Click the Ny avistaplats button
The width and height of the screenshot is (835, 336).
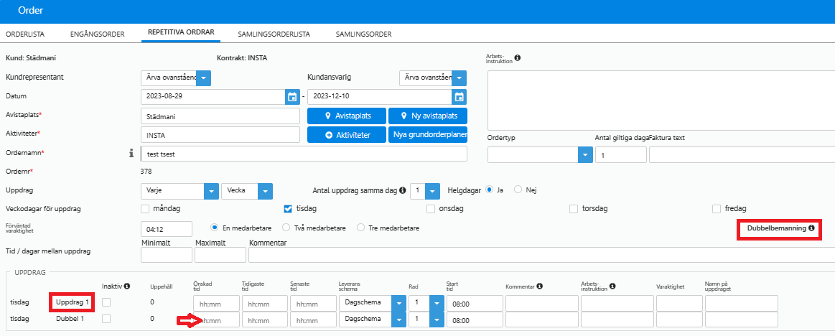pos(428,116)
